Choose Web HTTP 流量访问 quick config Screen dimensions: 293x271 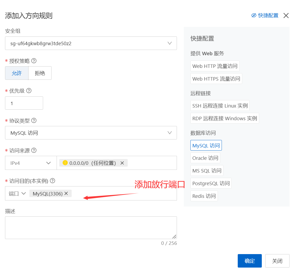pos(215,66)
